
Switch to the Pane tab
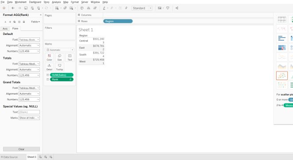pyautogui.click(x=15, y=28)
